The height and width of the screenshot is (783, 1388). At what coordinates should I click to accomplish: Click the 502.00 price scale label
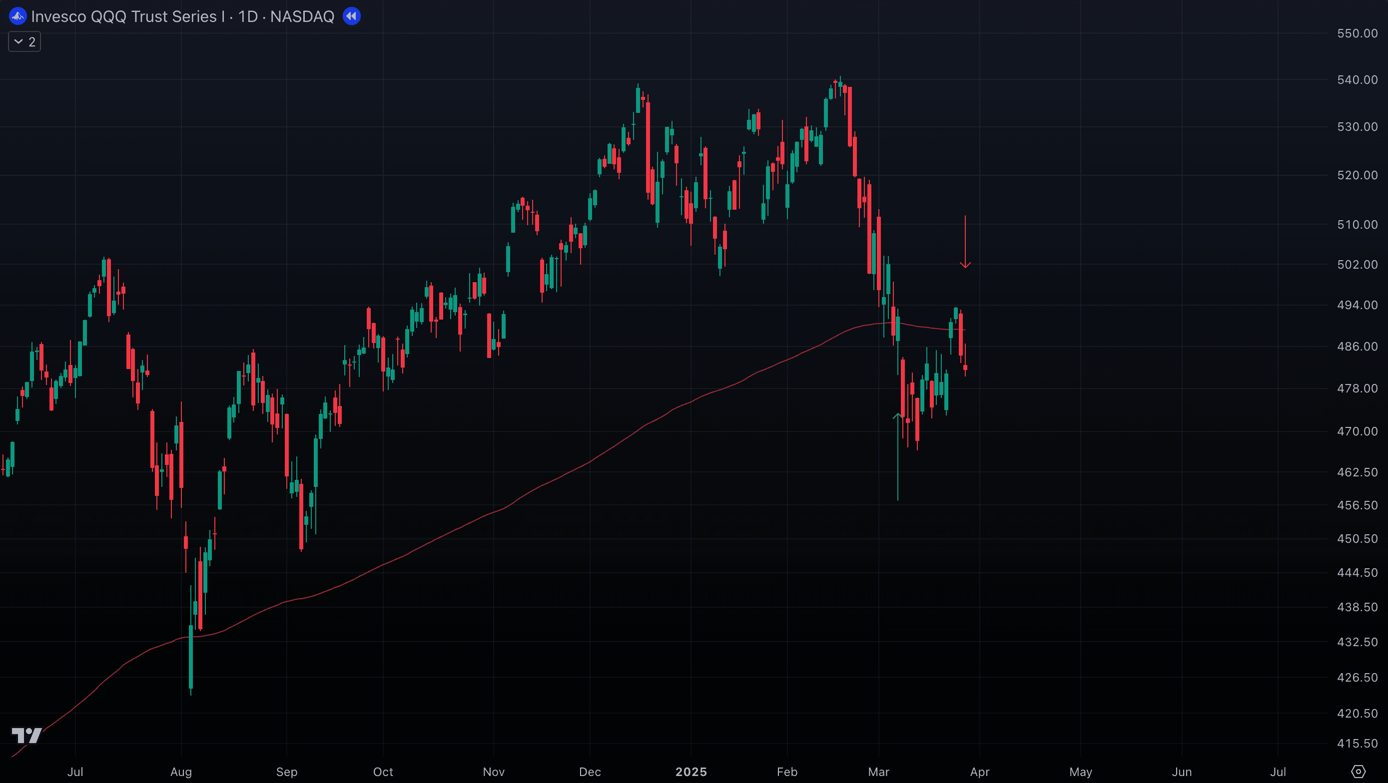click(x=1357, y=264)
